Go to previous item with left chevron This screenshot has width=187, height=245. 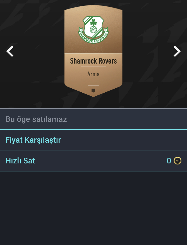pyautogui.click(x=10, y=51)
